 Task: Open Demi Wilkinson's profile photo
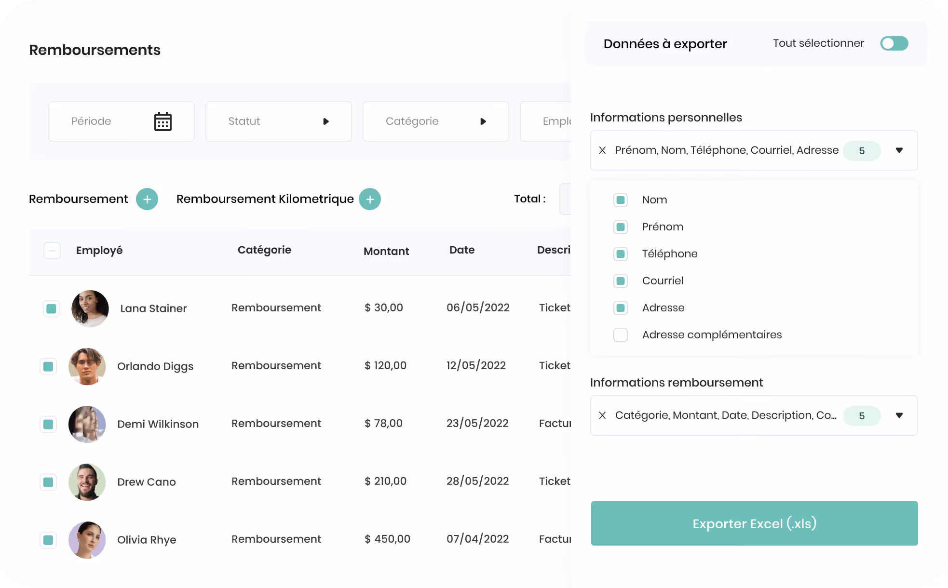[x=87, y=424]
